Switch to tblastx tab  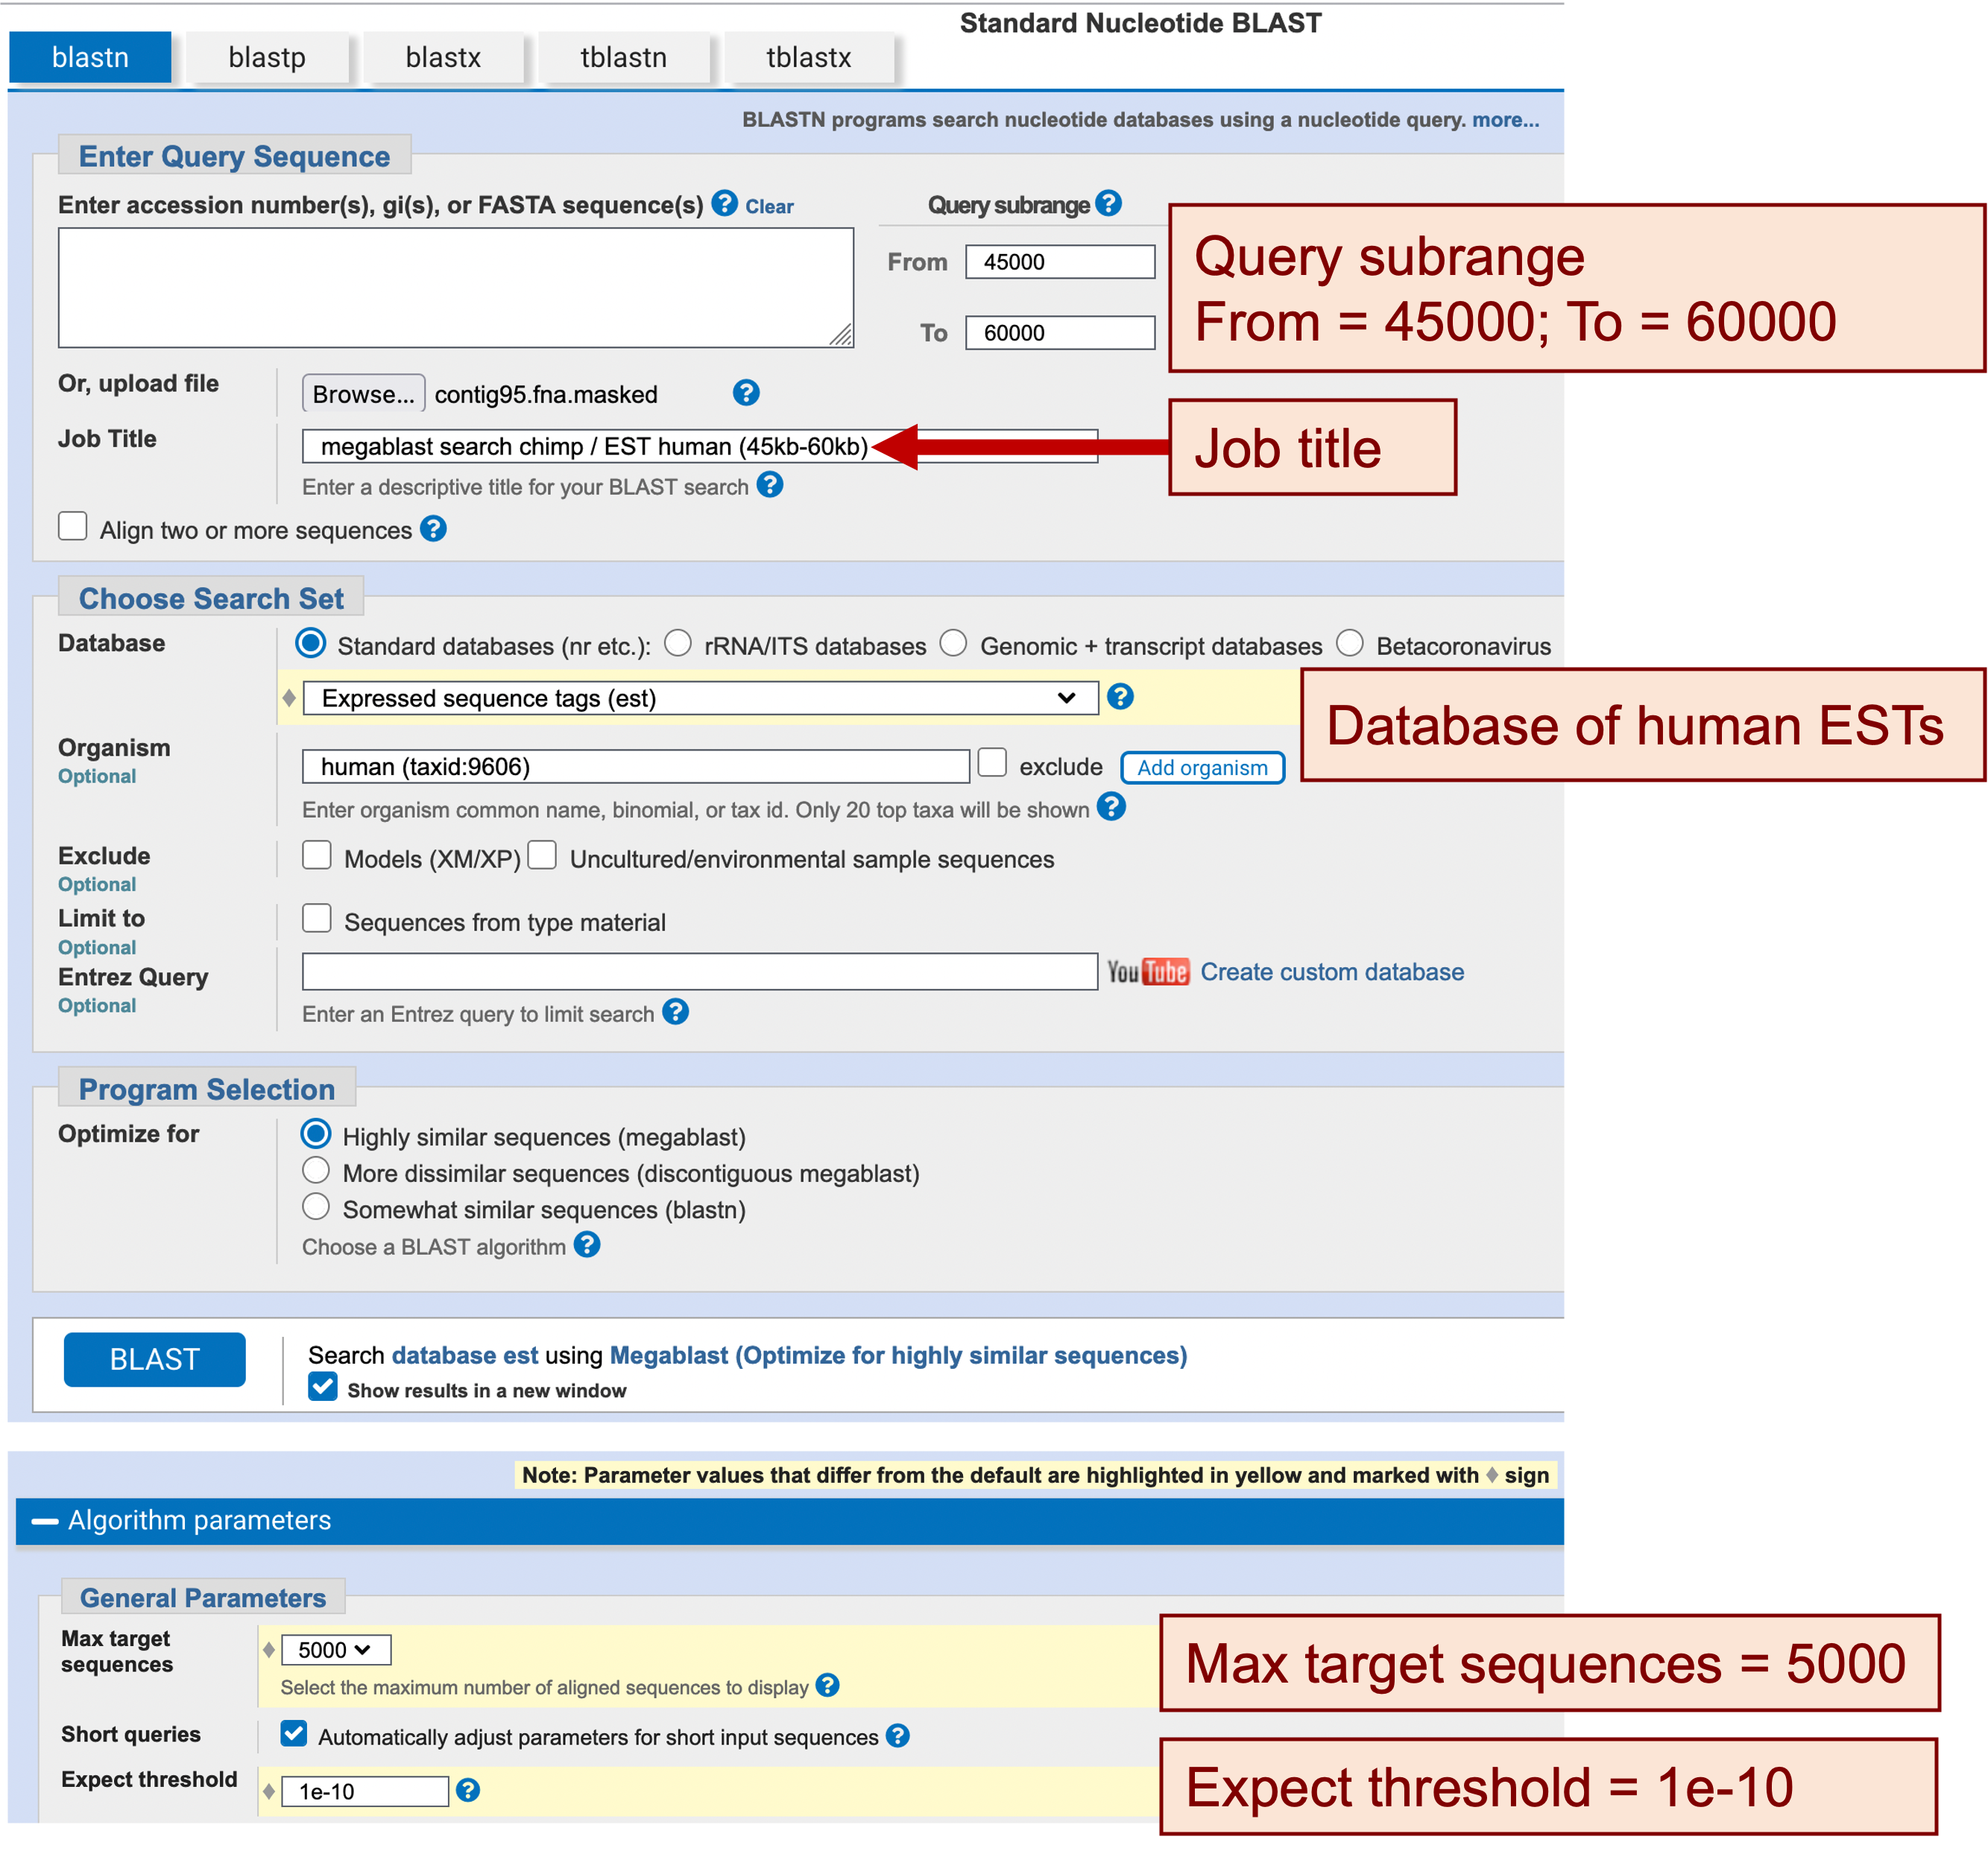(x=809, y=57)
